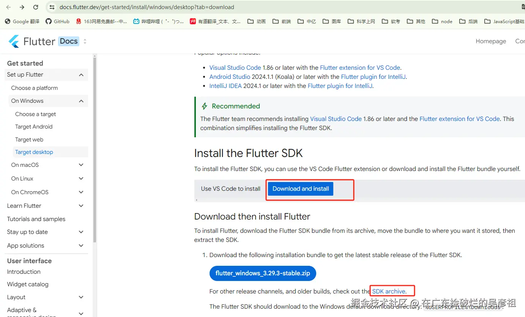Open the Android Studio link
Image resolution: width=525 pixels, height=317 pixels.
tap(230, 77)
